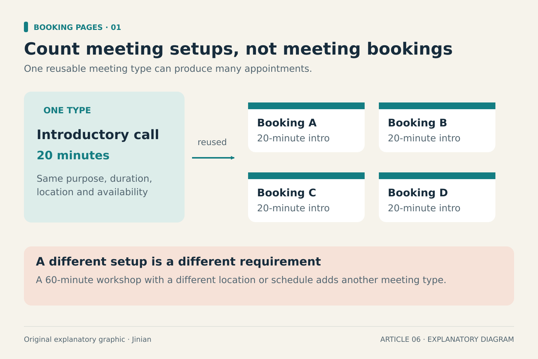This screenshot has width=538, height=359.
Task: Click the 'ONE TYPE' label
Action: (67, 110)
